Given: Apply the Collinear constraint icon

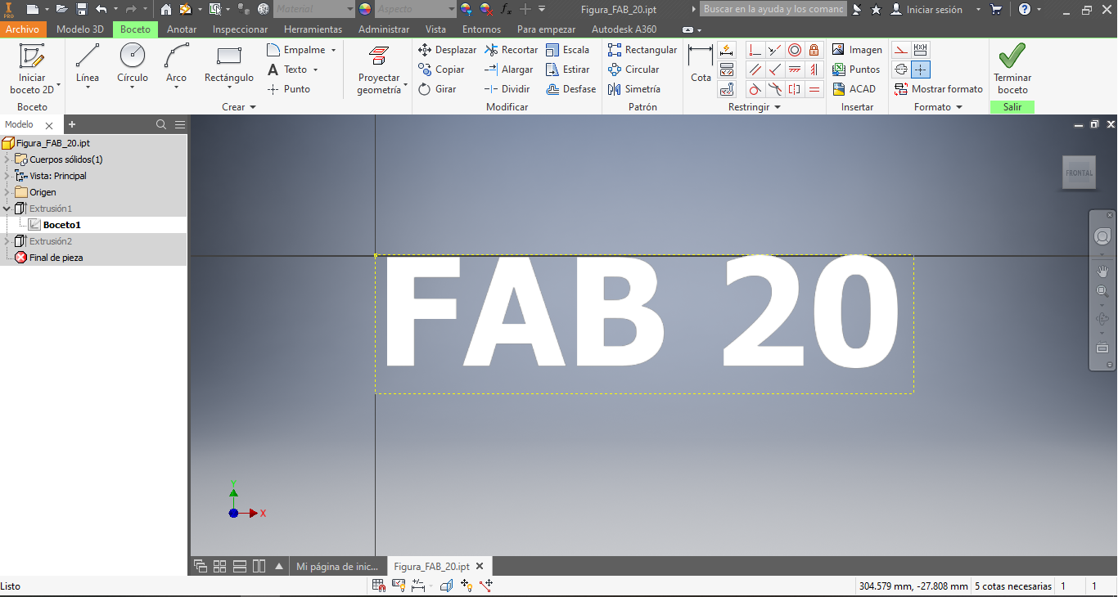Looking at the screenshot, I should [774, 50].
